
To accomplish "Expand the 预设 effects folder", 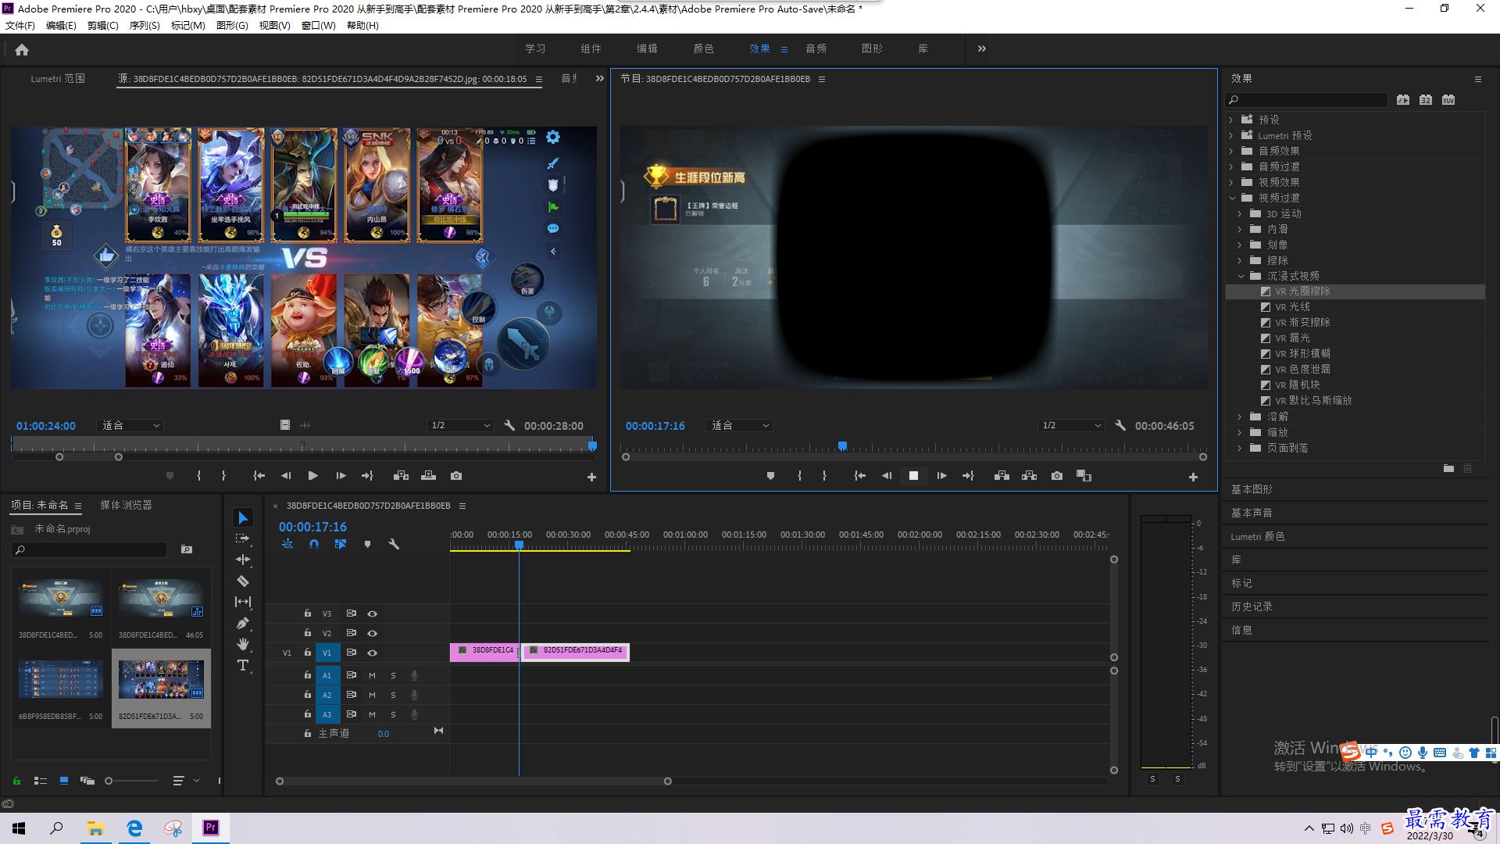I will point(1231,120).
